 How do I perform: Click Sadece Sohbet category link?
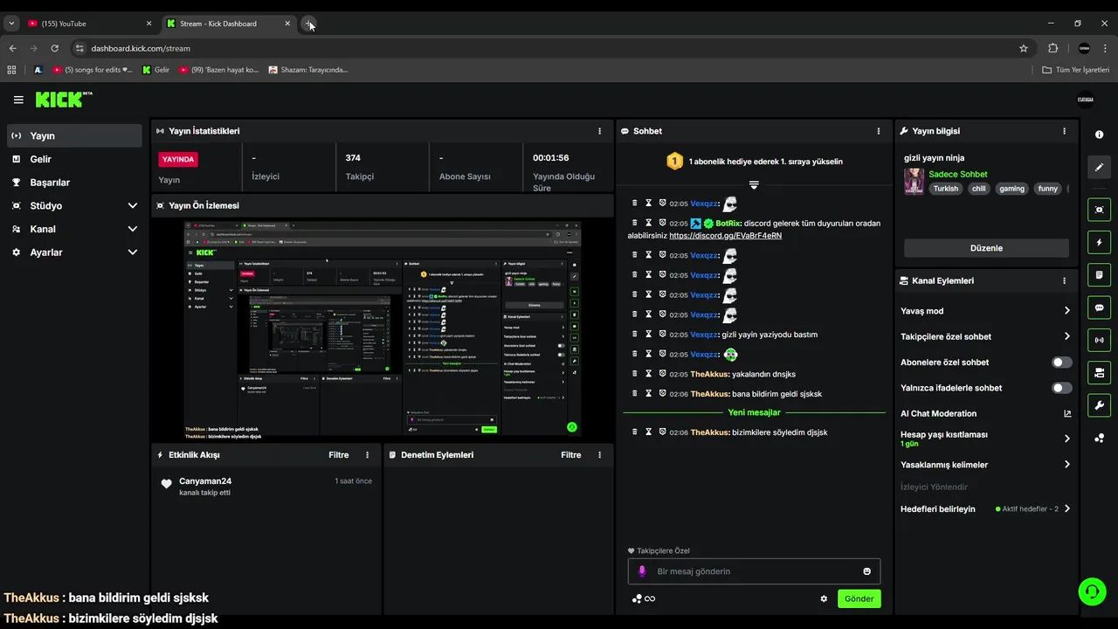[x=957, y=175]
